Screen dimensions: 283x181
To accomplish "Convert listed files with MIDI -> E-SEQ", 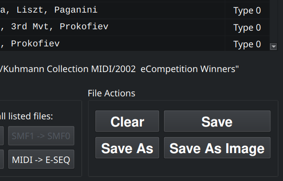I will pos(41,159).
